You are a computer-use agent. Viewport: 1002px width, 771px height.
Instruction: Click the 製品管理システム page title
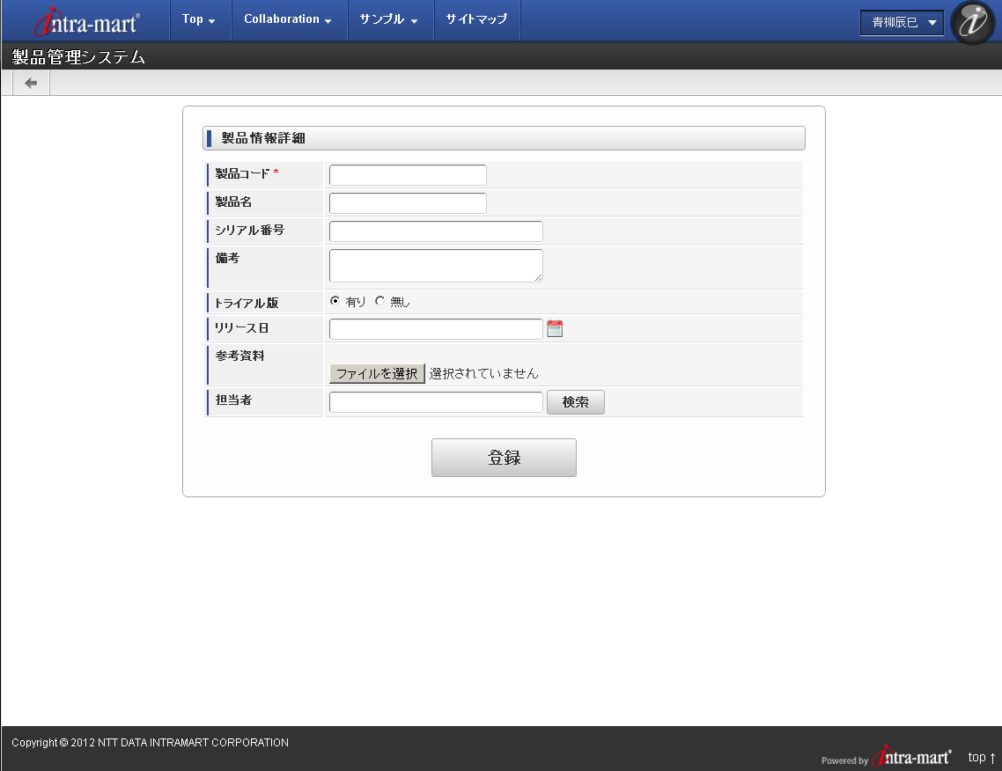coord(78,57)
